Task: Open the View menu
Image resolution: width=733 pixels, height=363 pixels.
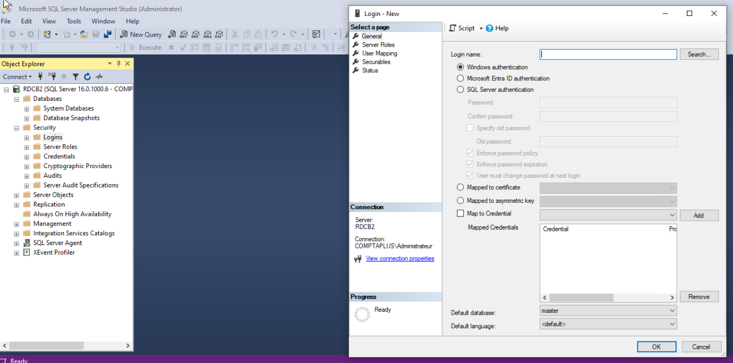Action: point(49,21)
